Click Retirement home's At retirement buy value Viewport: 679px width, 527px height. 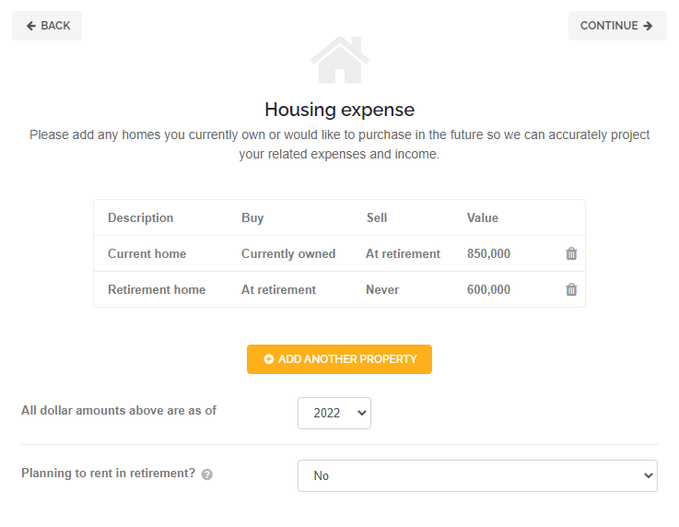[278, 289]
